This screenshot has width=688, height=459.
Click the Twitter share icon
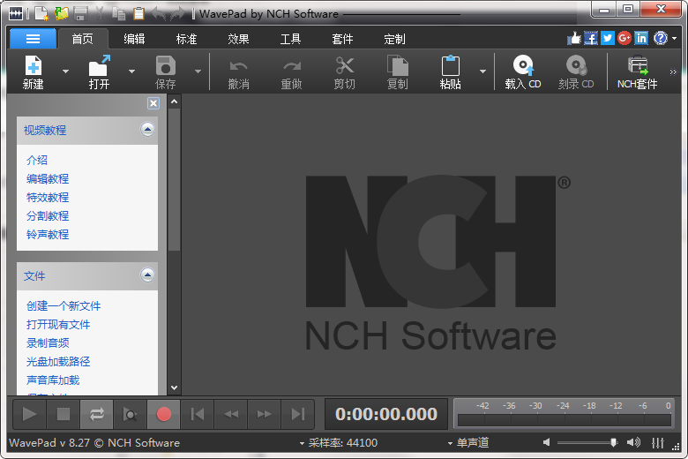tap(607, 38)
